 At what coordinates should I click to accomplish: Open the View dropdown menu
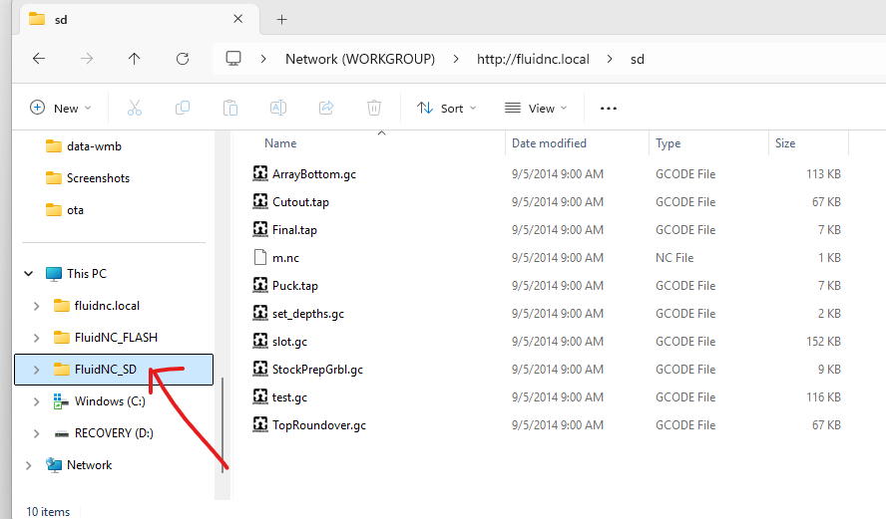[536, 108]
